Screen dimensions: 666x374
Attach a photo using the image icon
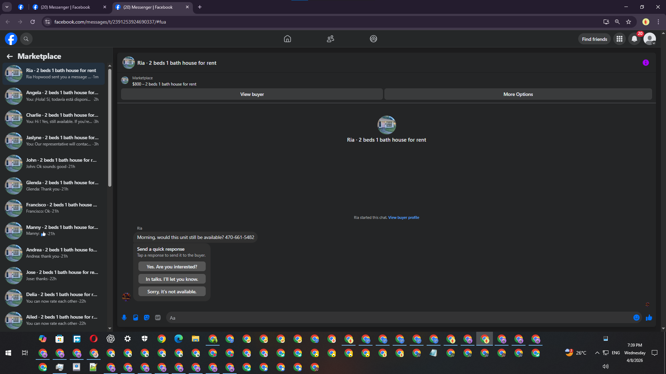tap(136, 318)
